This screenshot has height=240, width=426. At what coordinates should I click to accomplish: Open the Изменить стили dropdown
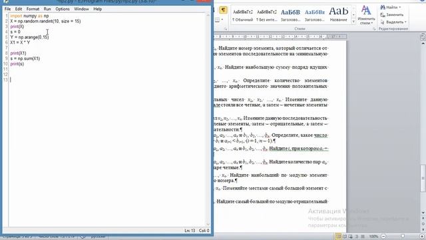[x=366, y=15]
